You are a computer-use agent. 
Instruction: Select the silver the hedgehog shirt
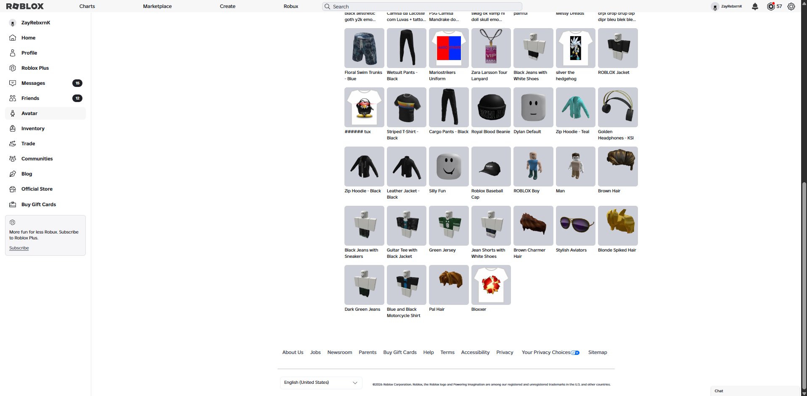point(576,48)
